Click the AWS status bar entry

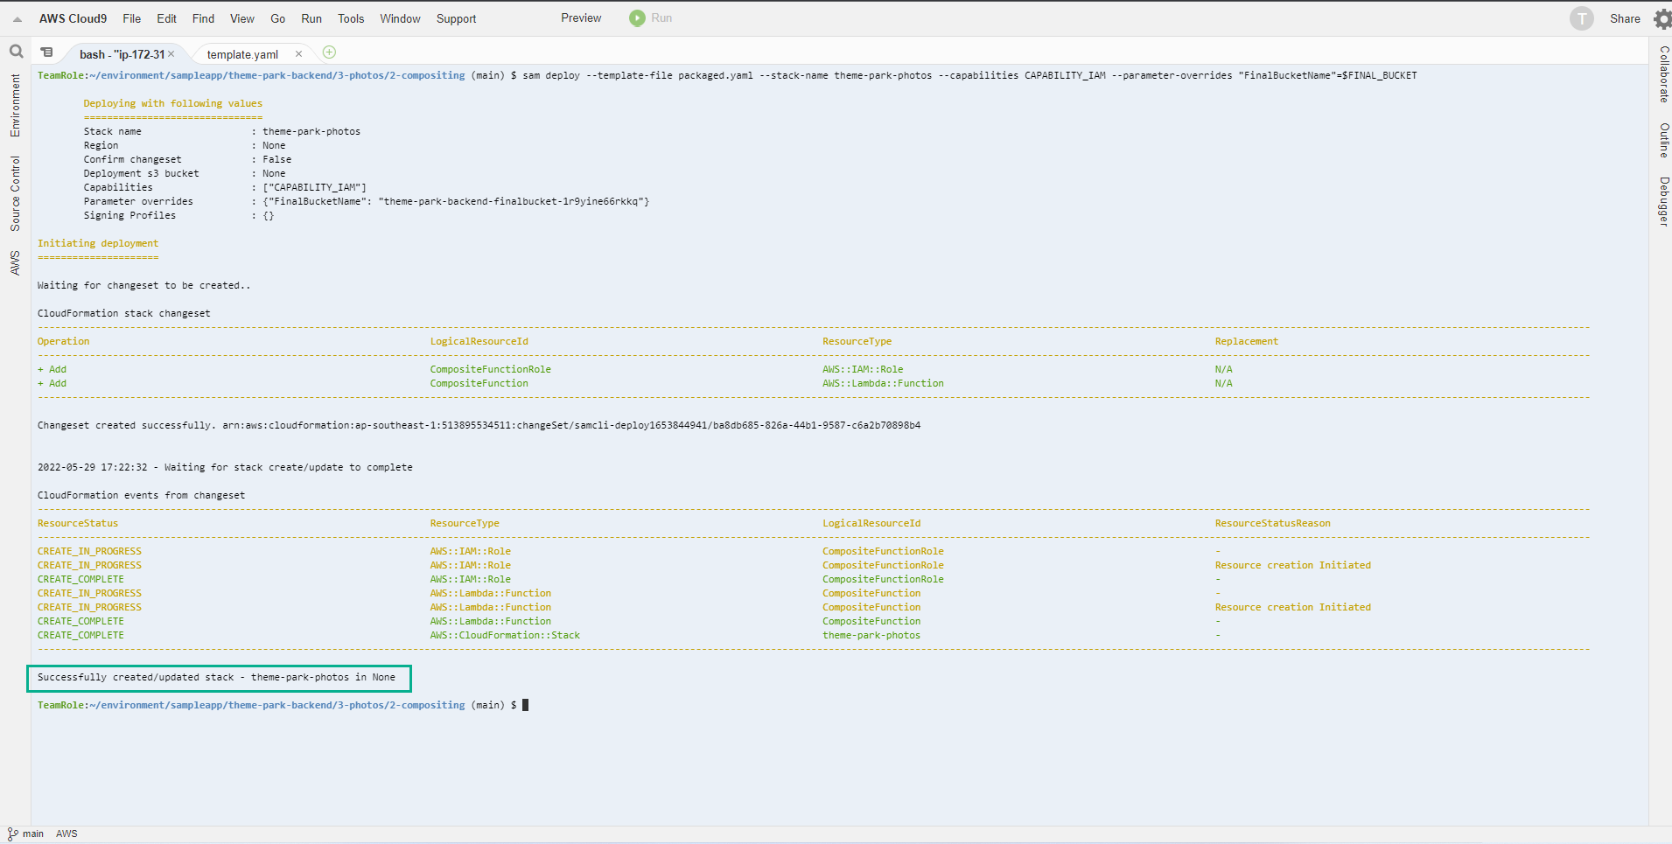point(66,834)
